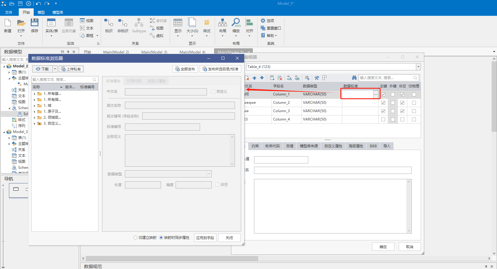Choose the 标识 relationship tool

(x=109, y=26)
